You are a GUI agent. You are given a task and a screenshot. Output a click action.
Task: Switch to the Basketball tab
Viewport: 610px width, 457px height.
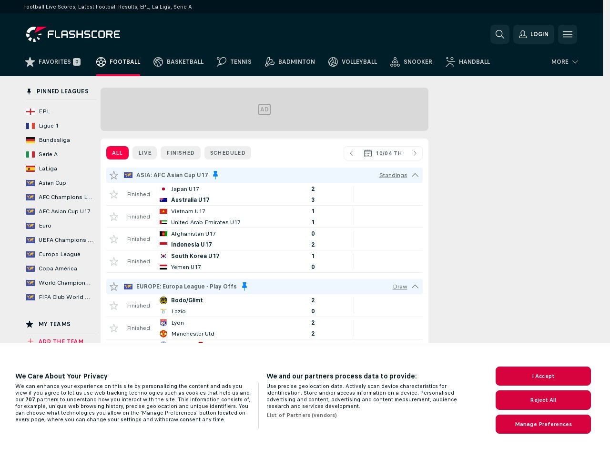(179, 62)
